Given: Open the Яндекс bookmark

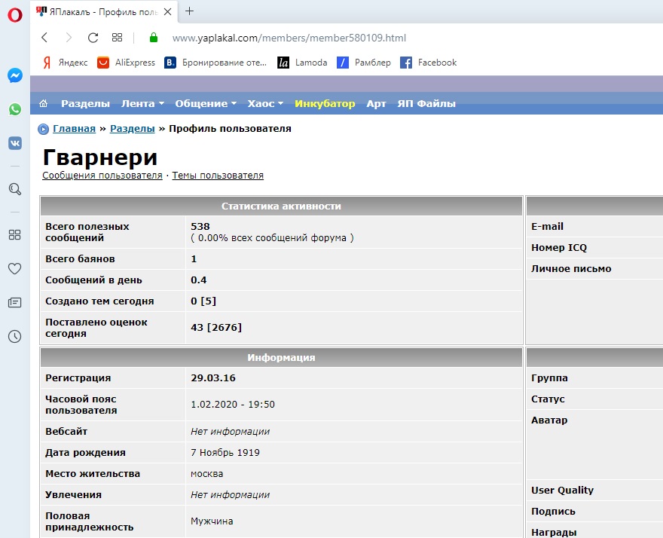Looking at the screenshot, I should 65,63.
